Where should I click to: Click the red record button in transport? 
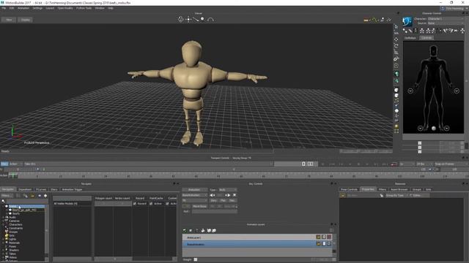coord(394,164)
